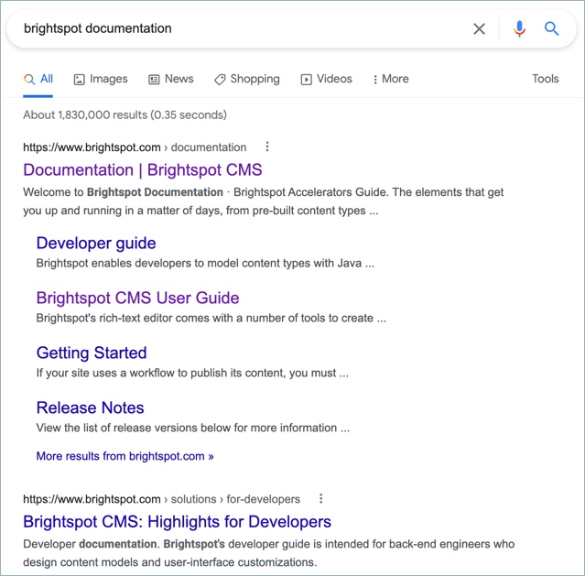Clear the search query with the X icon
This screenshot has width=585, height=576.
tap(479, 28)
